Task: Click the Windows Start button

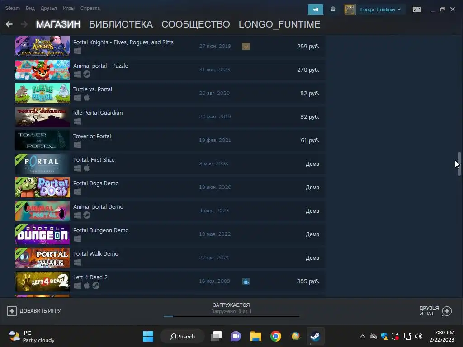Action: (148, 336)
